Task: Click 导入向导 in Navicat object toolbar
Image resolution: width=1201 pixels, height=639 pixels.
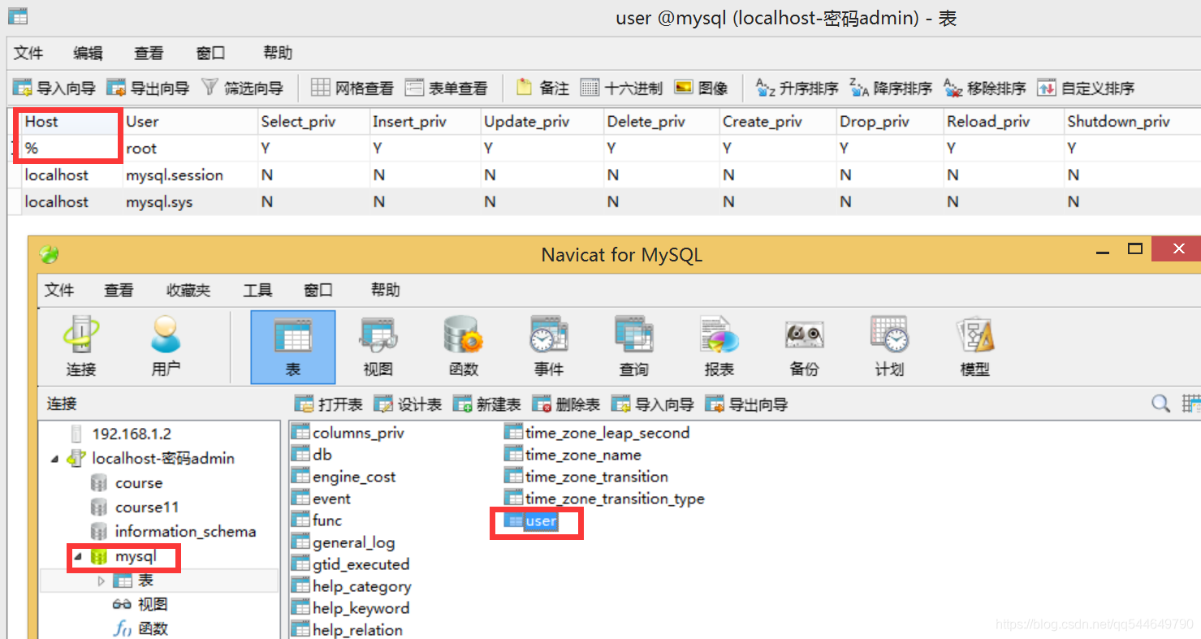Action: [653, 404]
